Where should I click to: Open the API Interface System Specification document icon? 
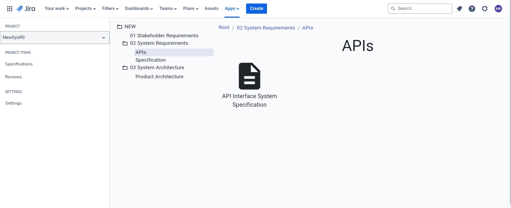(250, 76)
